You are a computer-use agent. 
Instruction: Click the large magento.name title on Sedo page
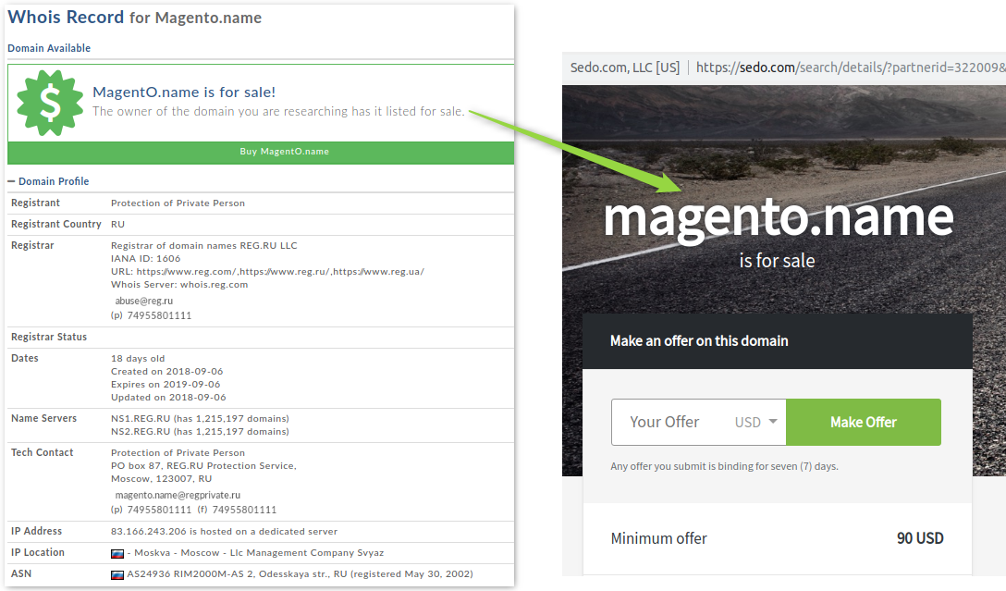[777, 215]
